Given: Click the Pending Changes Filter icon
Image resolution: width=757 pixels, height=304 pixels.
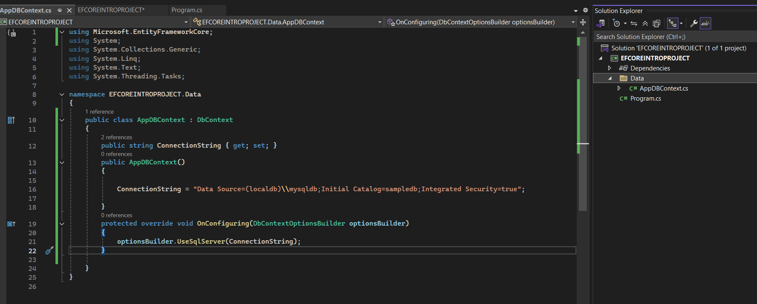Looking at the screenshot, I should pyautogui.click(x=617, y=23).
